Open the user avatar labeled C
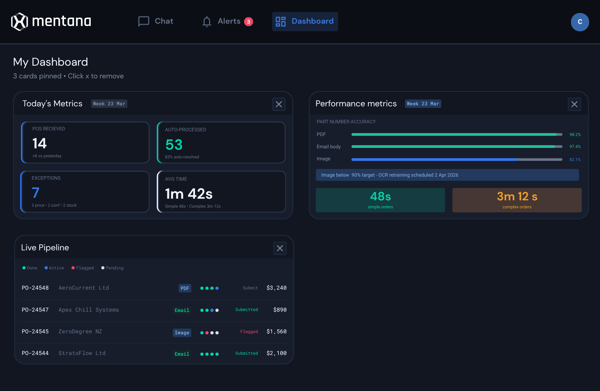 pos(580,22)
